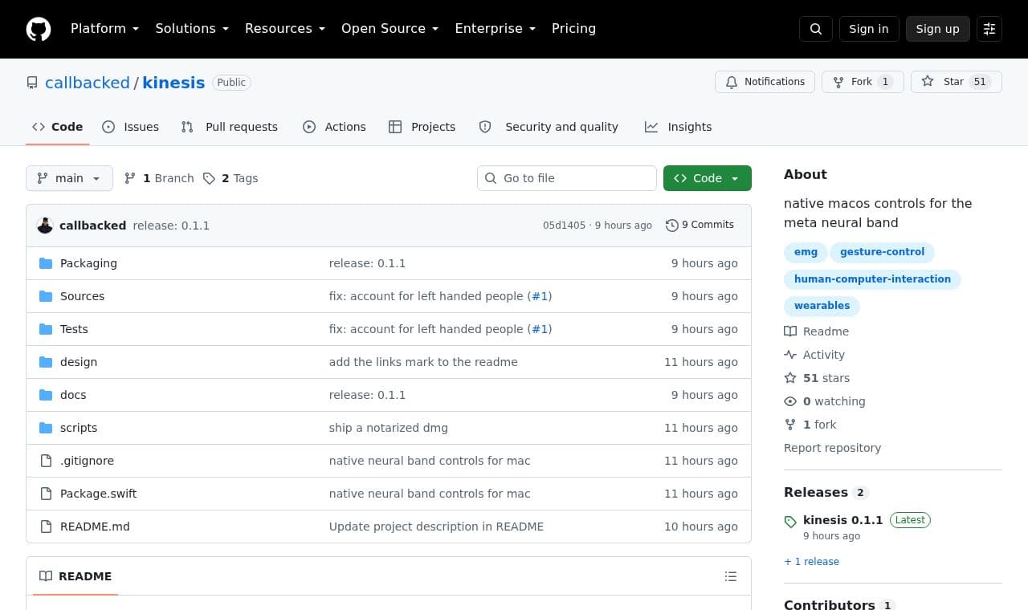1028x610 pixels.
Task: Click the gesture-control topic tag
Action: (x=882, y=252)
